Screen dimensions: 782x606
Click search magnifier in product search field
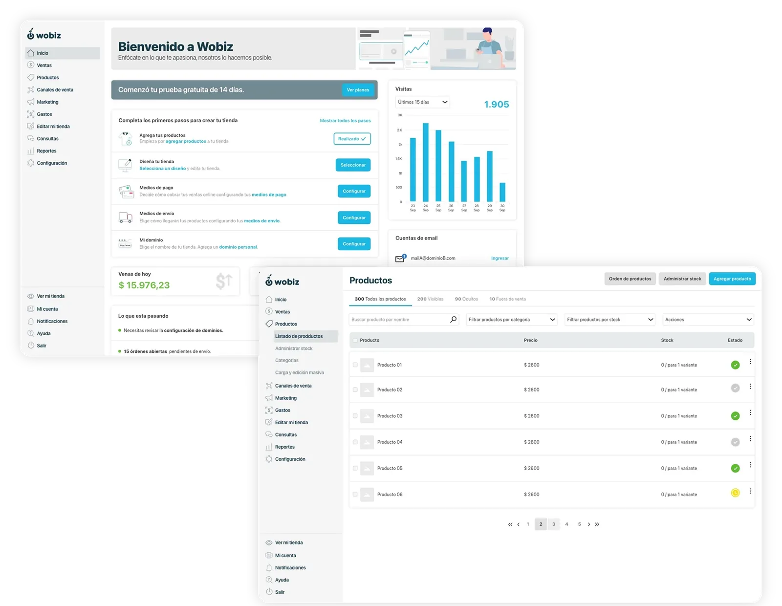tap(453, 320)
